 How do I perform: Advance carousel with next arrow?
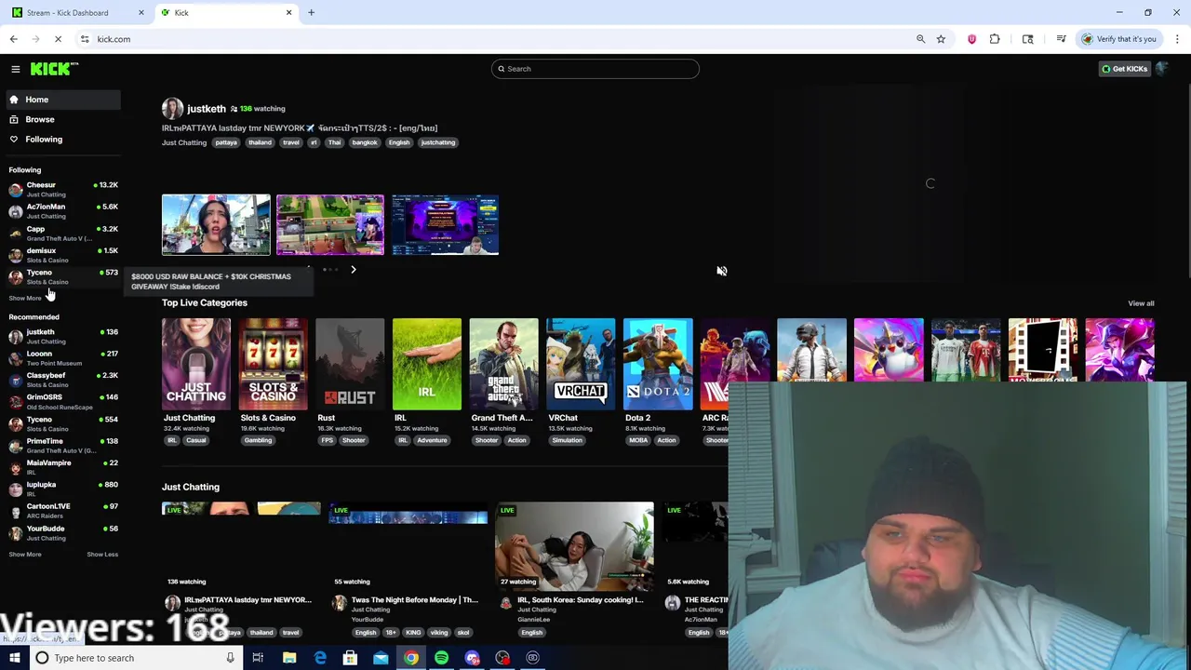coord(353,270)
